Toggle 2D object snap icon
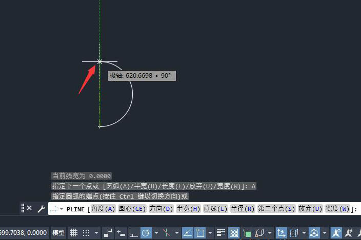 (x=200, y=233)
